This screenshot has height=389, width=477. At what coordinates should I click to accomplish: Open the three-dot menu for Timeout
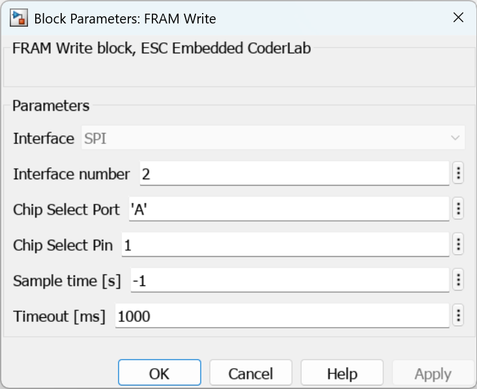tap(458, 315)
